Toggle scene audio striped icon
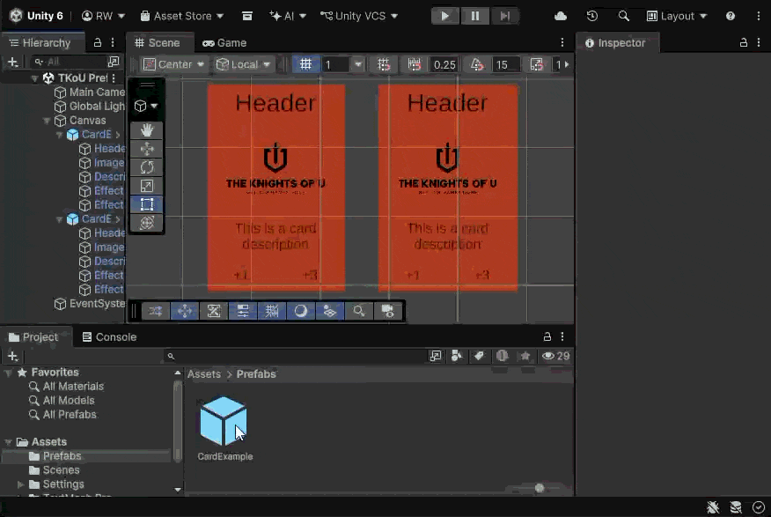The image size is (771, 517). [x=271, y=311]
